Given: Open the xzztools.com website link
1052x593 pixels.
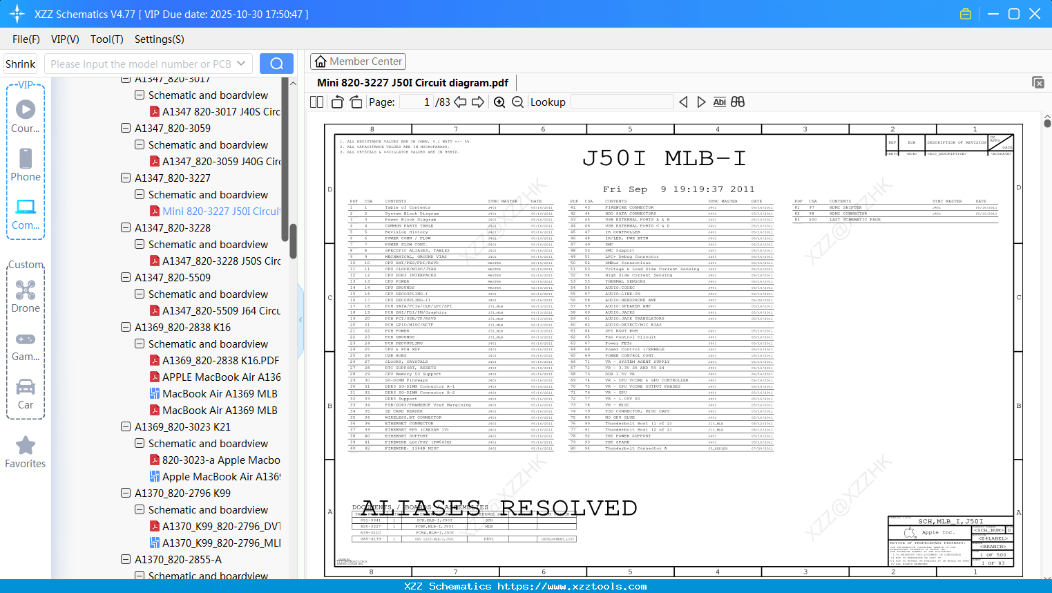Looking at the screenshot, I should tap(572, 586).
